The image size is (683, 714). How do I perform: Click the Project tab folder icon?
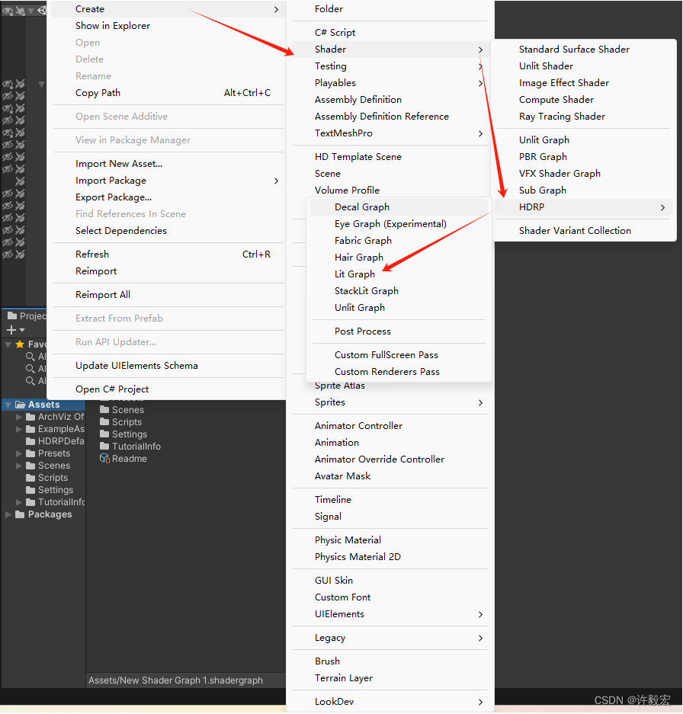pyautogui.click(x=12, y=314)
